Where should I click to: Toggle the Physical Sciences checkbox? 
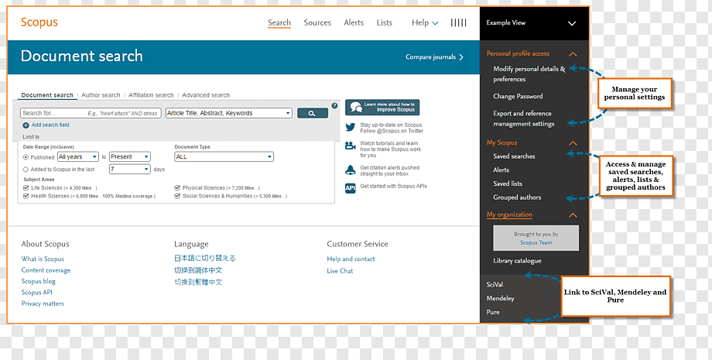(x=177, y=187)
